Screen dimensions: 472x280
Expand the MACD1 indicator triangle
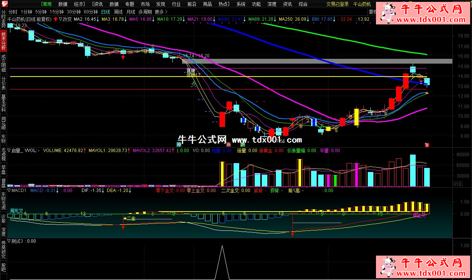[9, 190]
